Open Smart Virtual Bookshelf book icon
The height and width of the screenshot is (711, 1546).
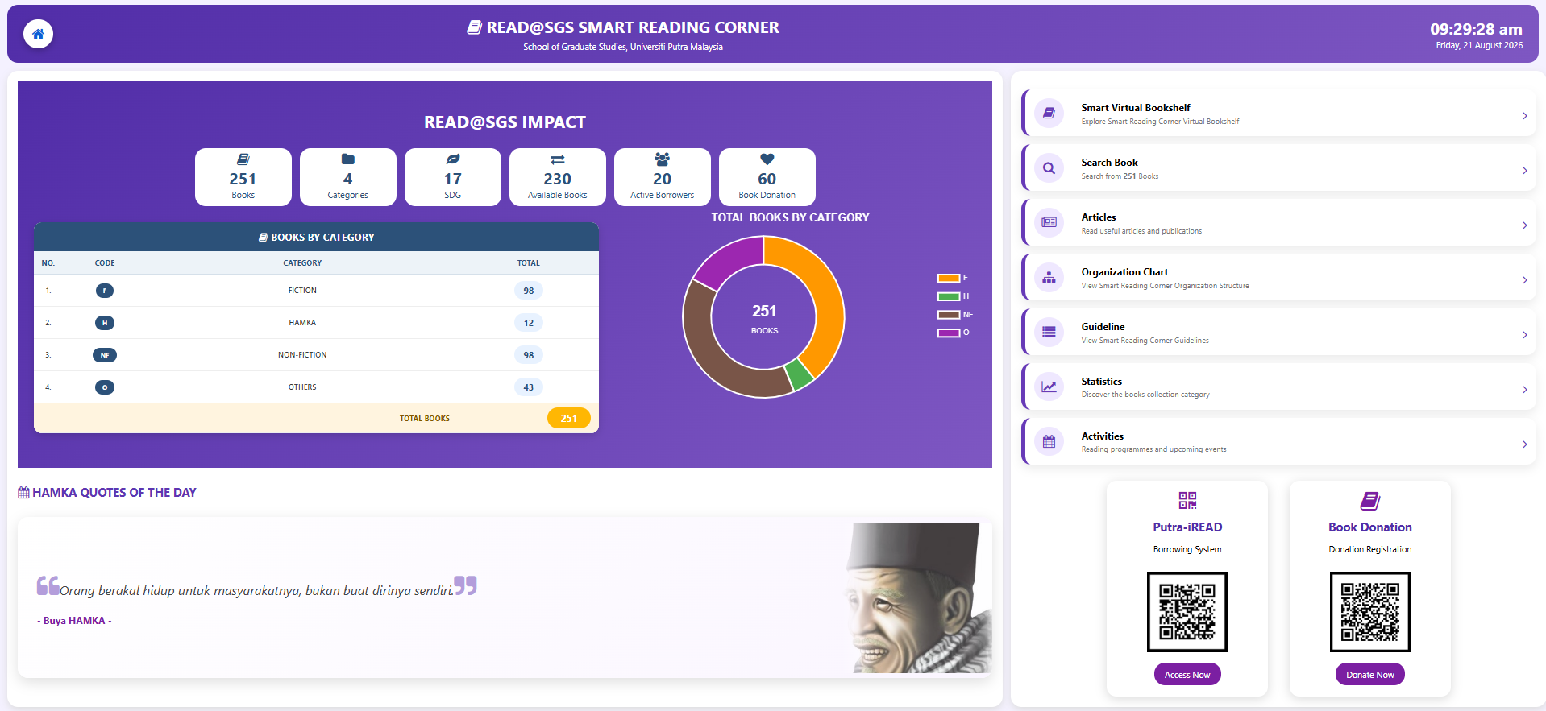1049,114
